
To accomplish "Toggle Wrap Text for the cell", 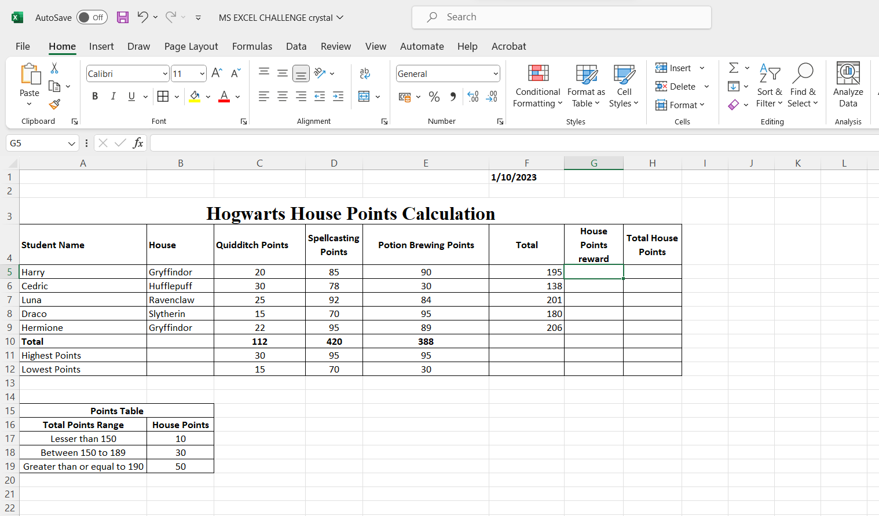I will click(x=364, y=73).
